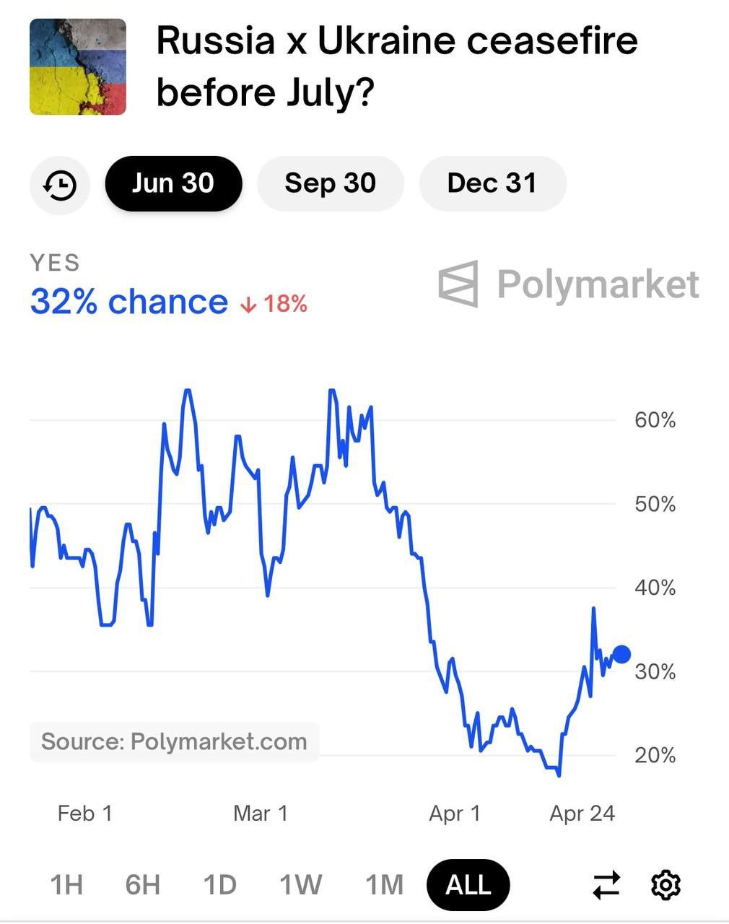The height and width of the screenshot is (924, 729).
Task: Select the ALL time range
Action: point(468,884)
